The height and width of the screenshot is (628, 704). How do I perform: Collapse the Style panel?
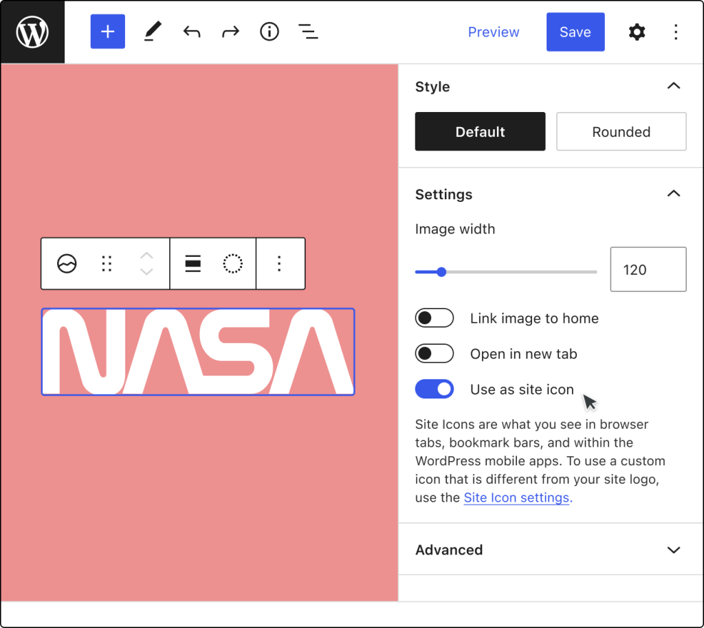click(674, 87)
